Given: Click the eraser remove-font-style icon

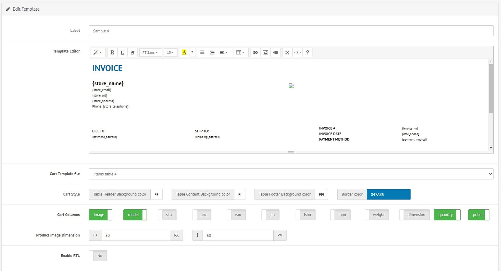Looking at the screenshot, I should tap(132, 52).
